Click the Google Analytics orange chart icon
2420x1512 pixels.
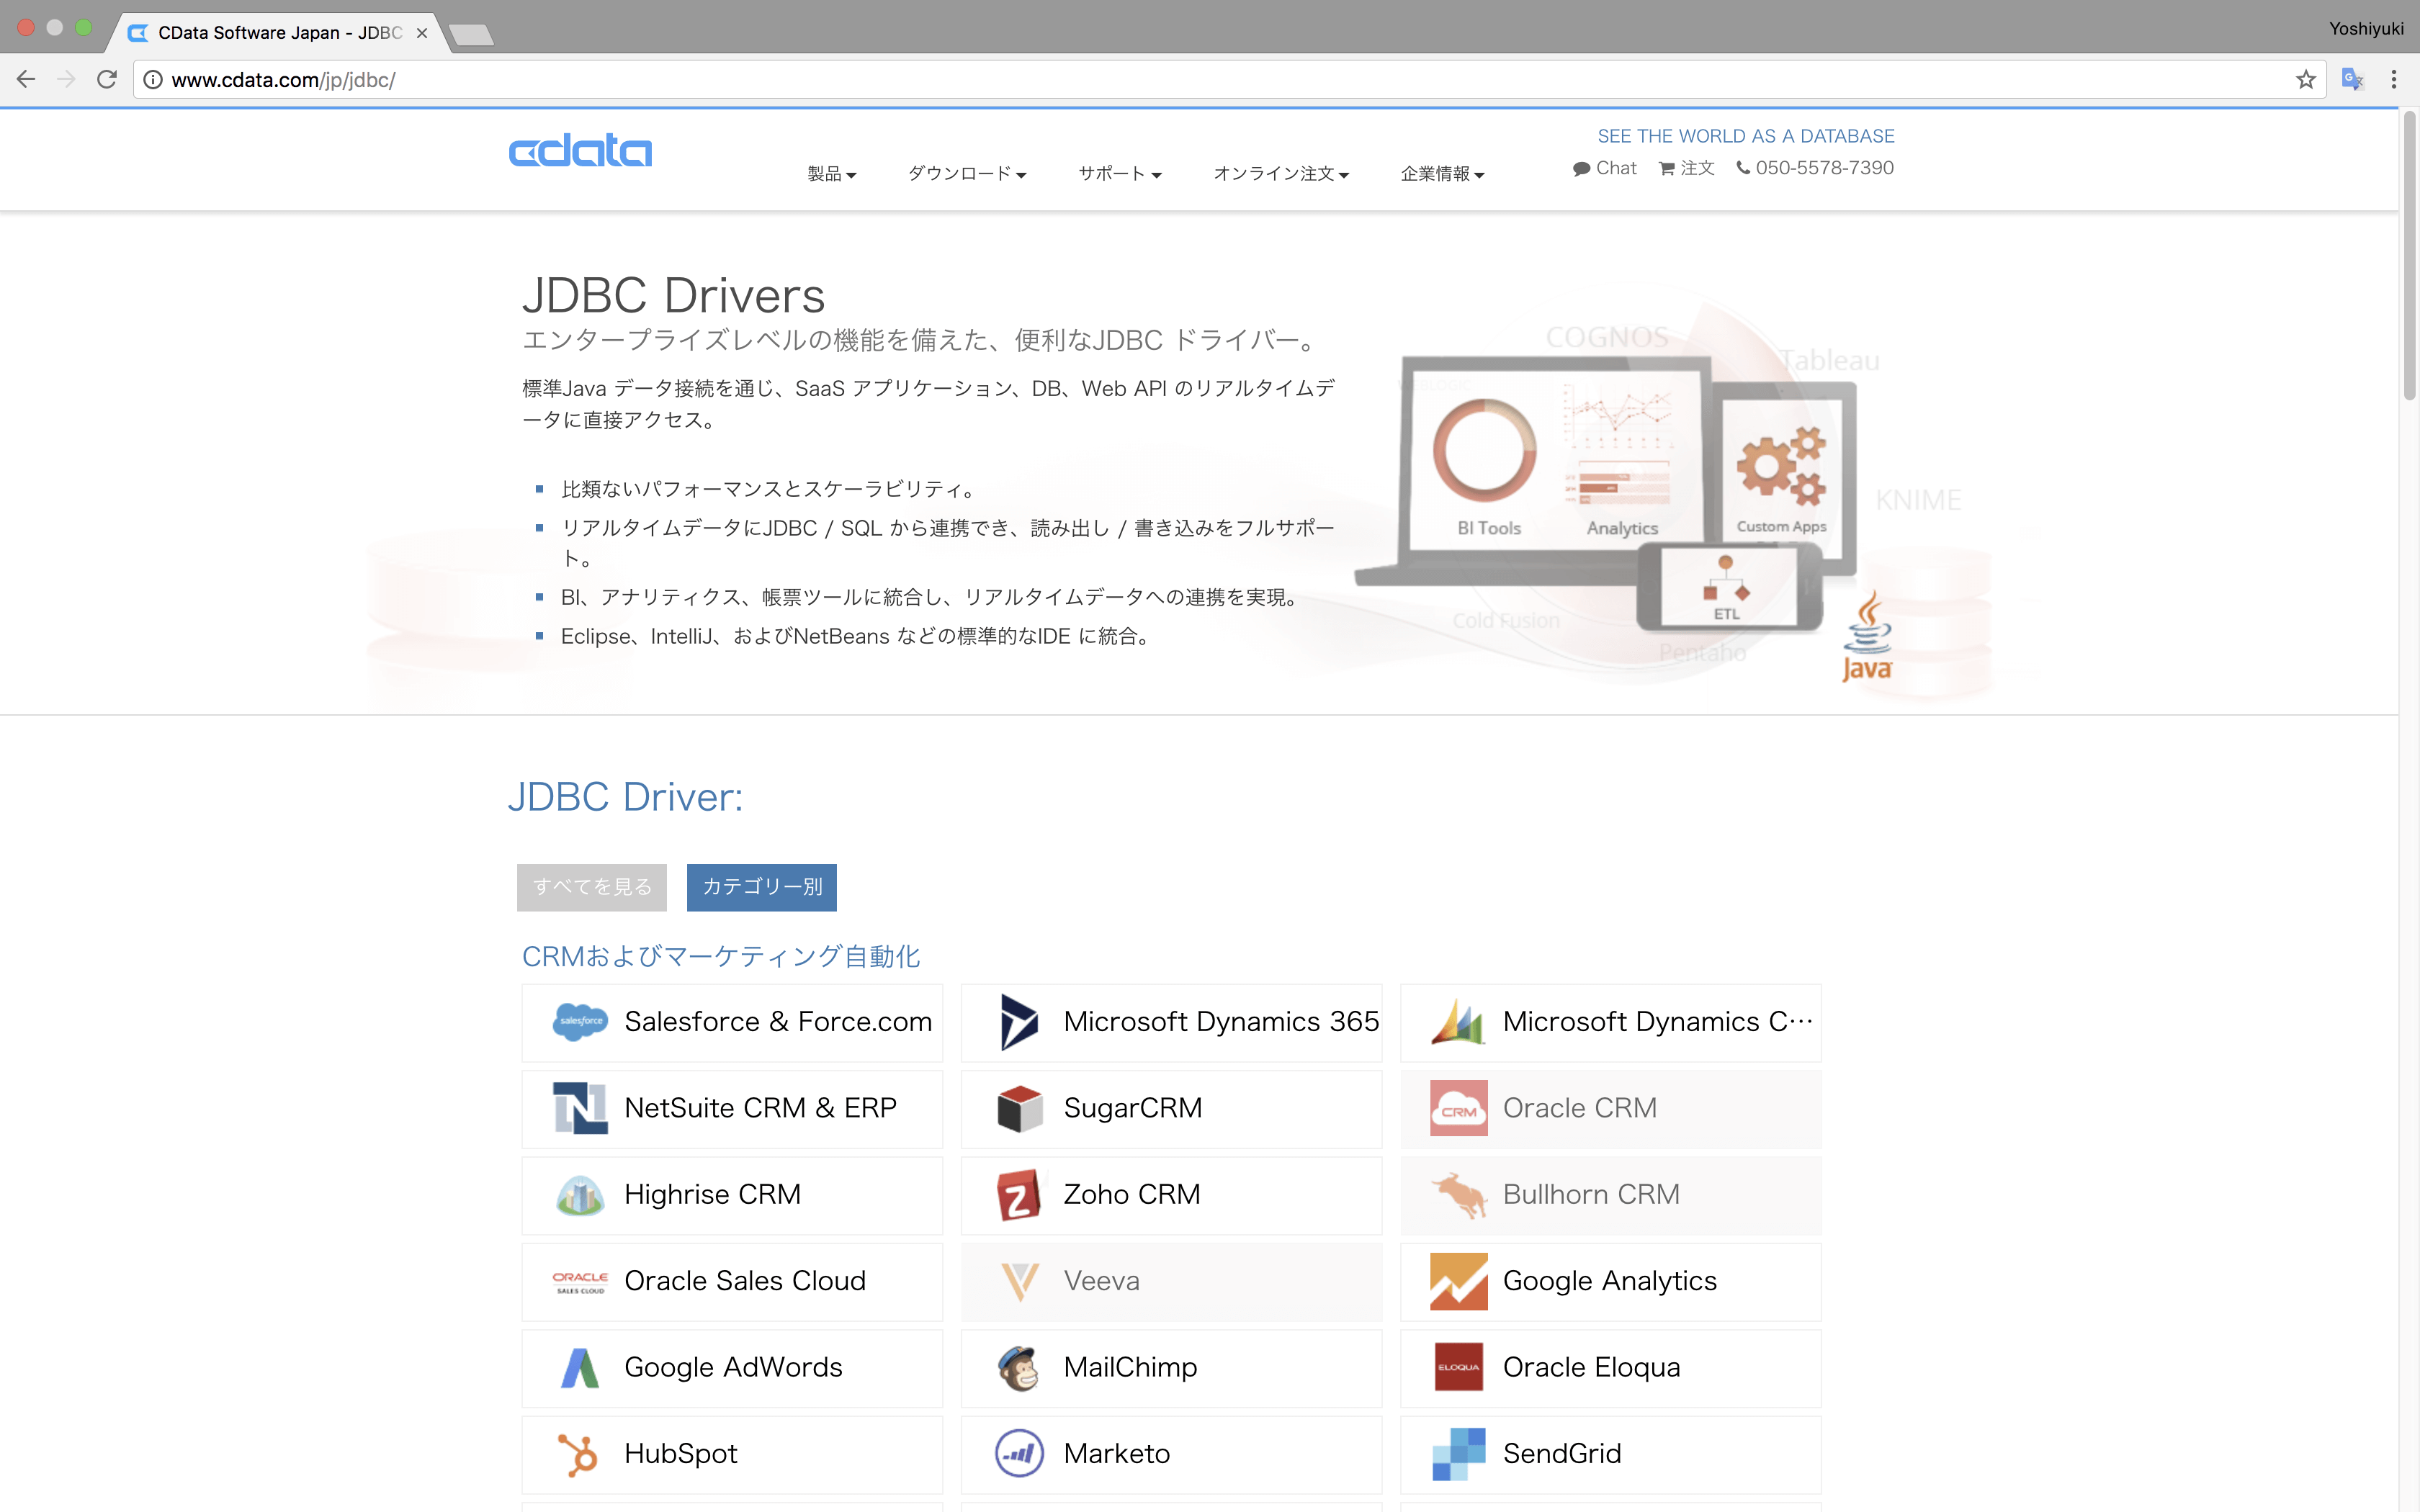[x=1458, y=1281]
